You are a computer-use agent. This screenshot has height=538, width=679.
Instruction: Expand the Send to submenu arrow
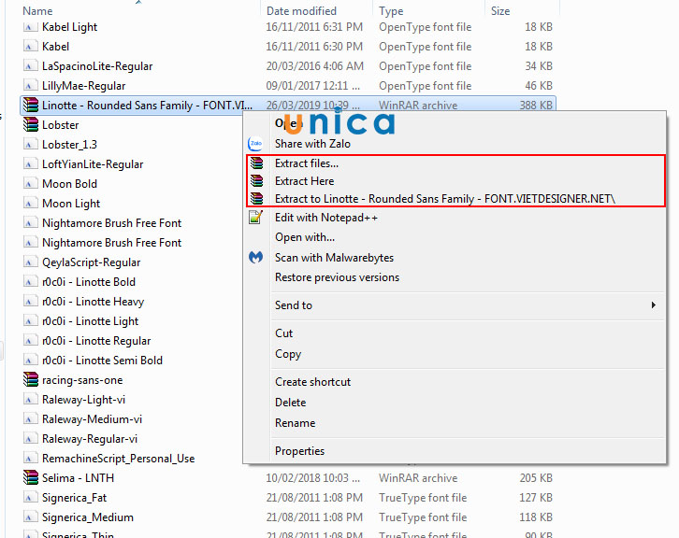[653, 305]
